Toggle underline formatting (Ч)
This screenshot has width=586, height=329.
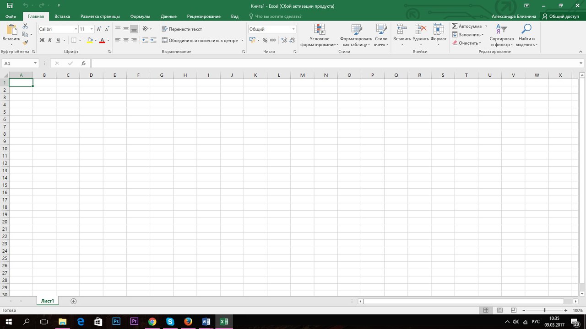58,40
